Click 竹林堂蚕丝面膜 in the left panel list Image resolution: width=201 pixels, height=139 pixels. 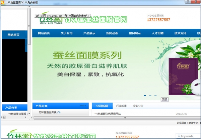[17, 114]
